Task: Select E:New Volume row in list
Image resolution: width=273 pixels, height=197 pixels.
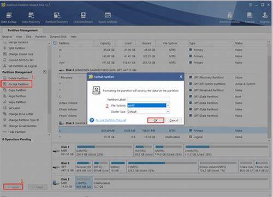Action: coord(163,109)
